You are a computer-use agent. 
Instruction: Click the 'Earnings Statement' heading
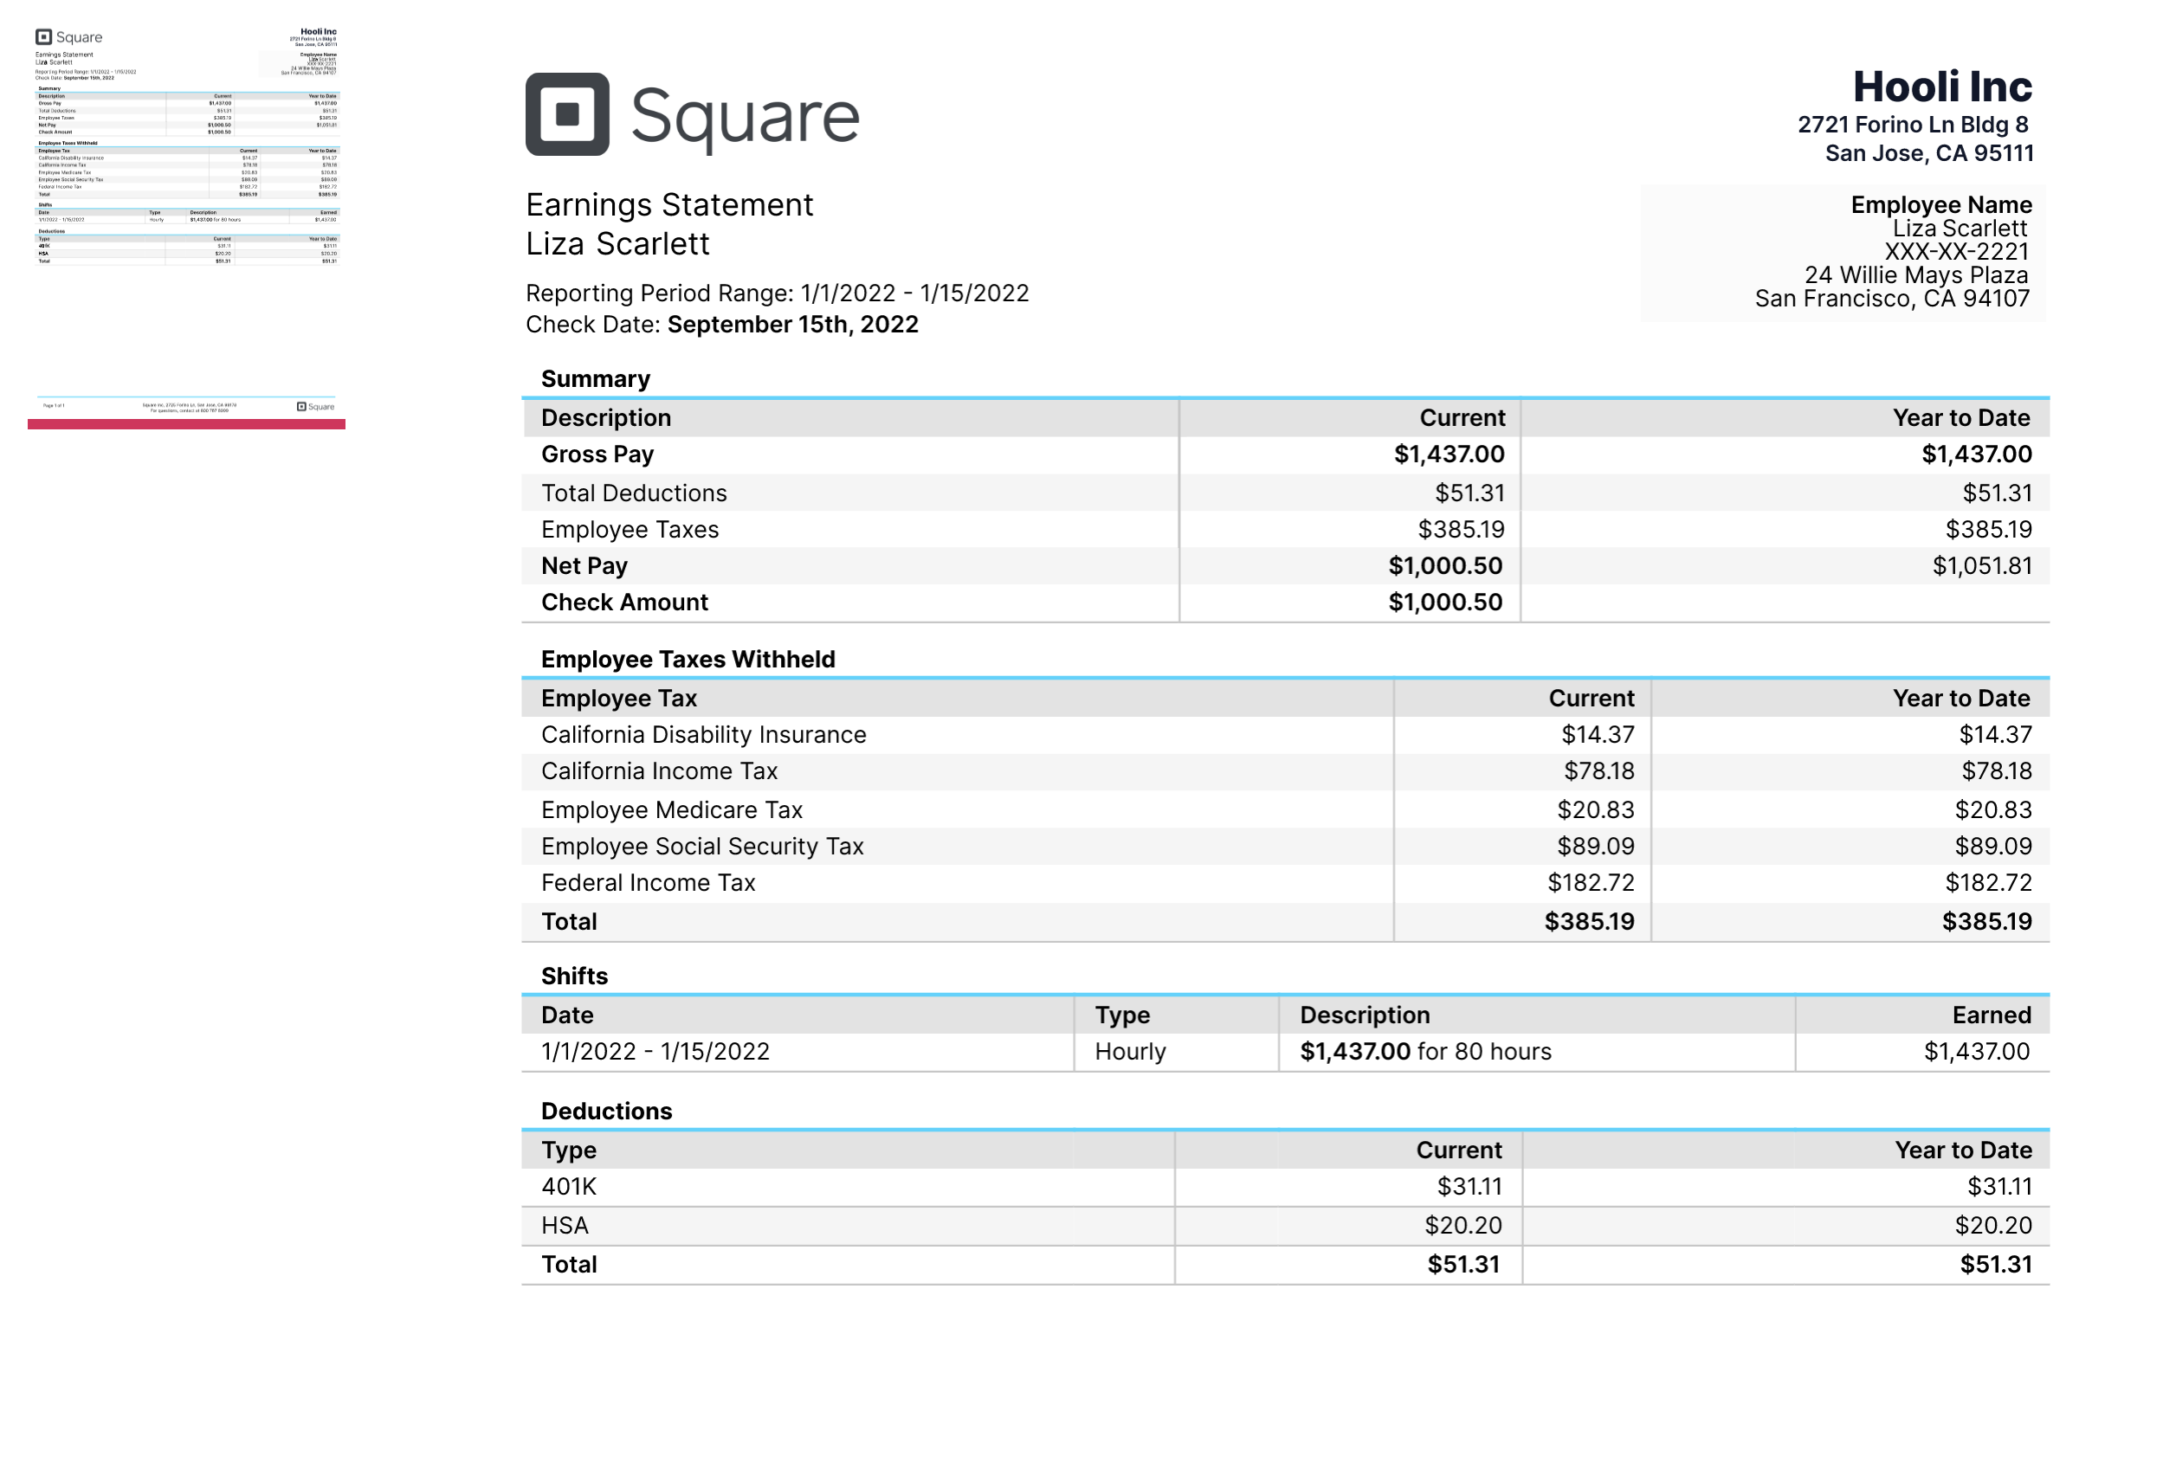point(669,205)
